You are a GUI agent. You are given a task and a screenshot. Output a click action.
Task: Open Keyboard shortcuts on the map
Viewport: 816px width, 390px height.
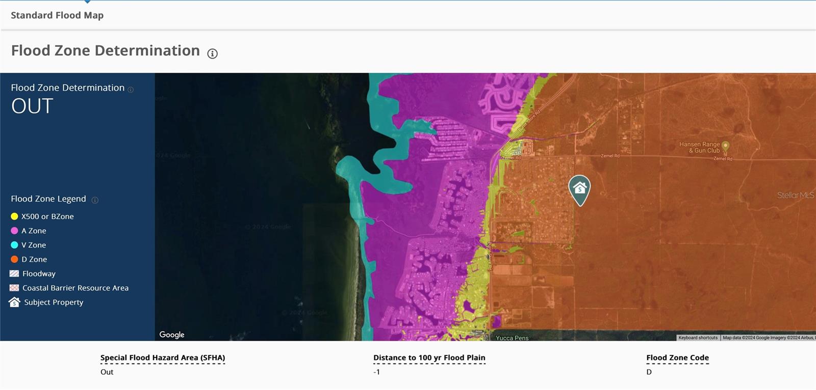(x=698, y=338)
